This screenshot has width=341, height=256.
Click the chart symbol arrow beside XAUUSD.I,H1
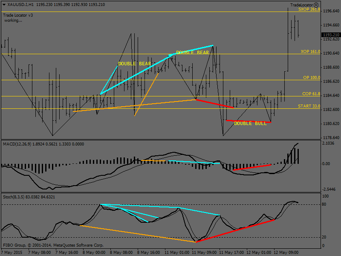coord(4,4)
